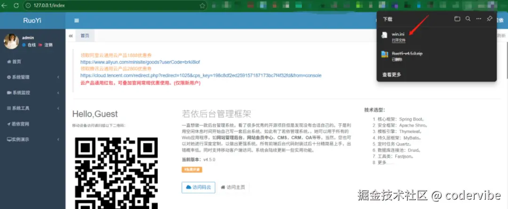The width and height of the screenshot is (508, 209).
Task: Expand 实例演示 using its chevron
Action: [58, 139]
